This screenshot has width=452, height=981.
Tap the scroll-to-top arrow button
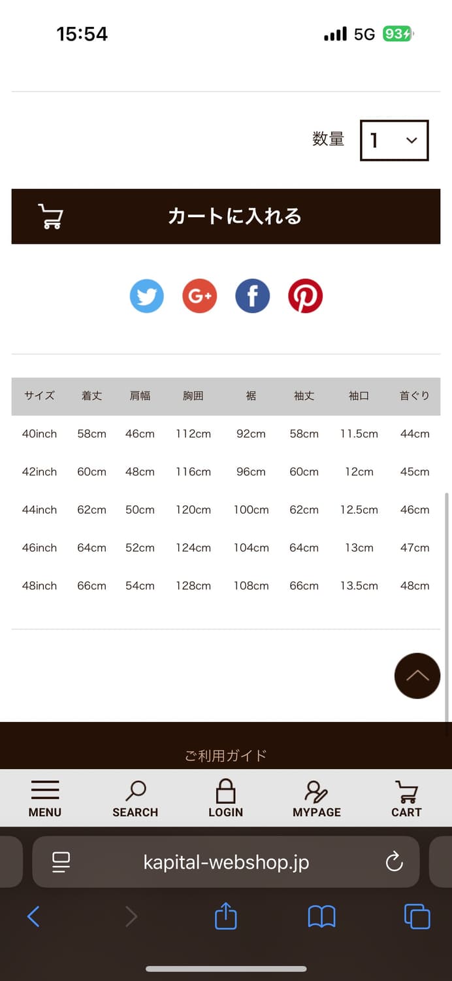coord(417,676)
